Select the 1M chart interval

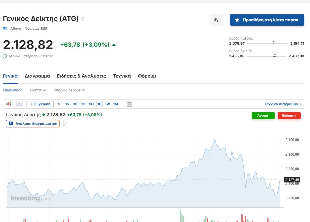[x=115, y=104]
